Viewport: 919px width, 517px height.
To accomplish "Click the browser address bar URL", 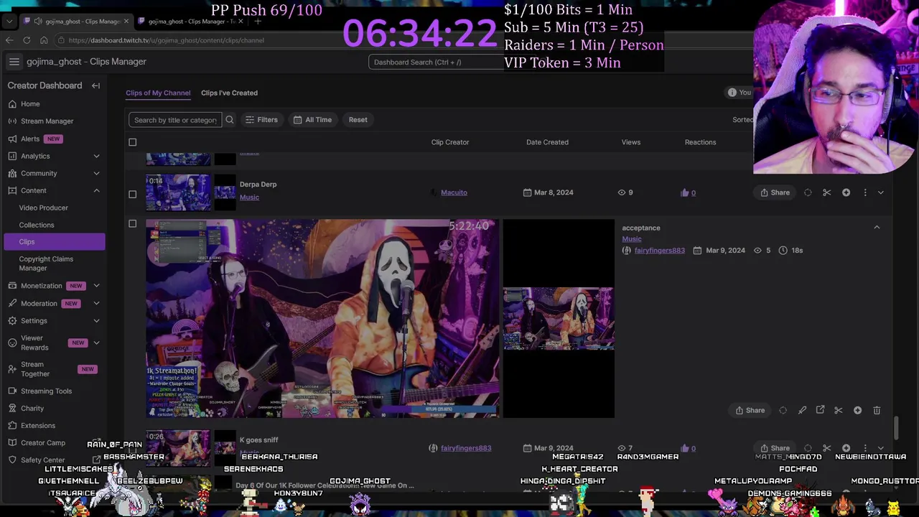I will (x=167, y=40).
